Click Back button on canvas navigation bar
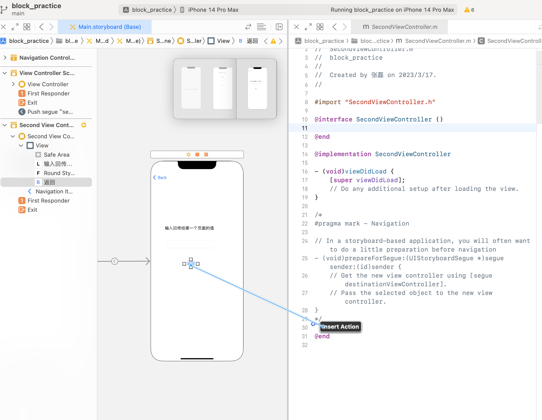 click(x=160, y=177)
